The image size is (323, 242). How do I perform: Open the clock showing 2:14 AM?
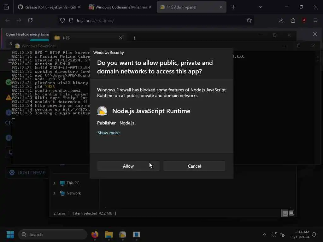click(x=300, y=234)
